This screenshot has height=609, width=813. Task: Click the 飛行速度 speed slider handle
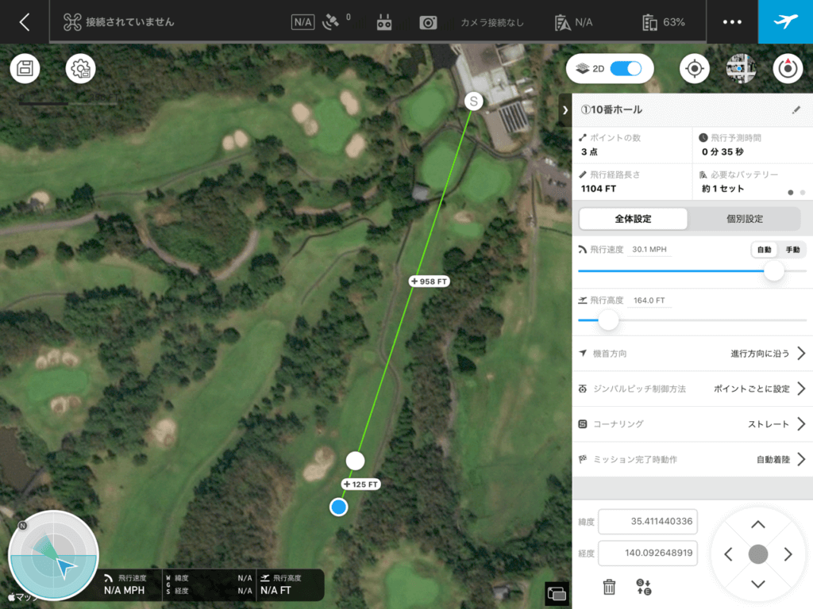click(x=773, y=271)
